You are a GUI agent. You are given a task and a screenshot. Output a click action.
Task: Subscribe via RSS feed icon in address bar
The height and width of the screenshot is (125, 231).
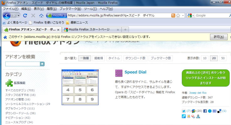click(173, 15)
